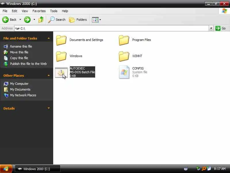Click the drive icon in title bar
This screenshot has width=230, height=173.
[x=3, y=3]
